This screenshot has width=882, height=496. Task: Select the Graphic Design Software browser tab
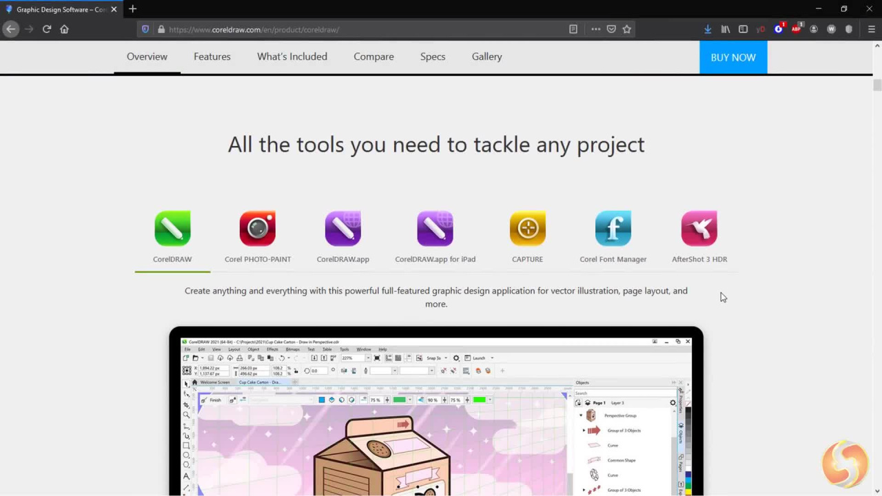click(x=59, y=10)
